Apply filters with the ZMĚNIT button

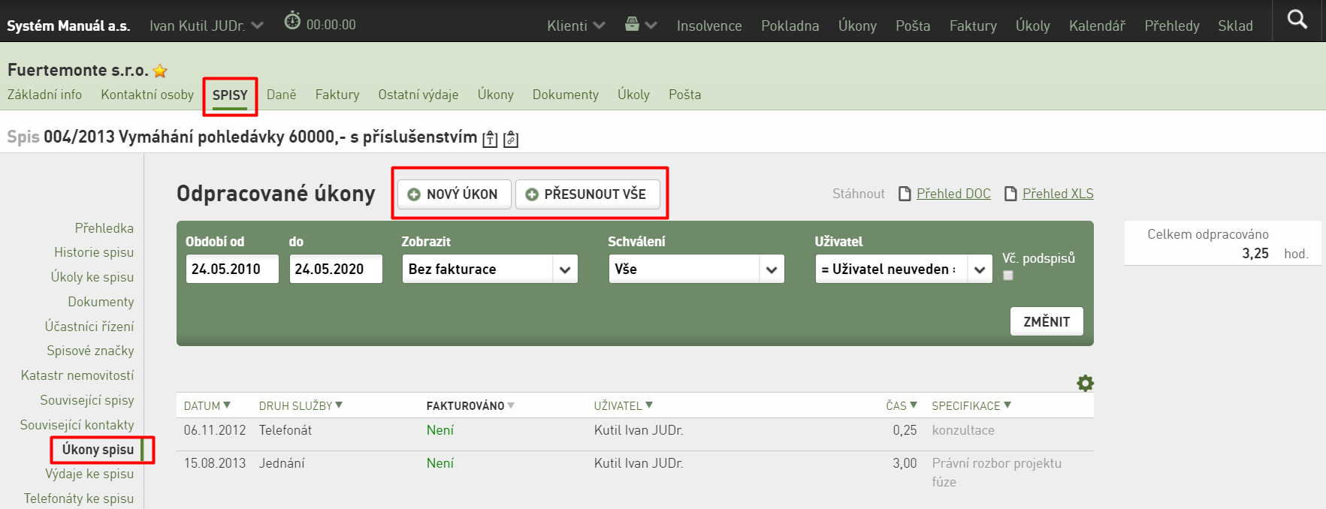[1047, 321]
